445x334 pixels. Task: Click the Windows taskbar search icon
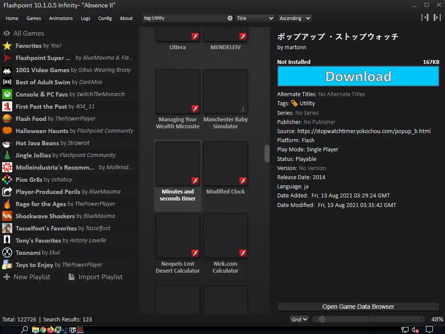click(x=24, y=330)
